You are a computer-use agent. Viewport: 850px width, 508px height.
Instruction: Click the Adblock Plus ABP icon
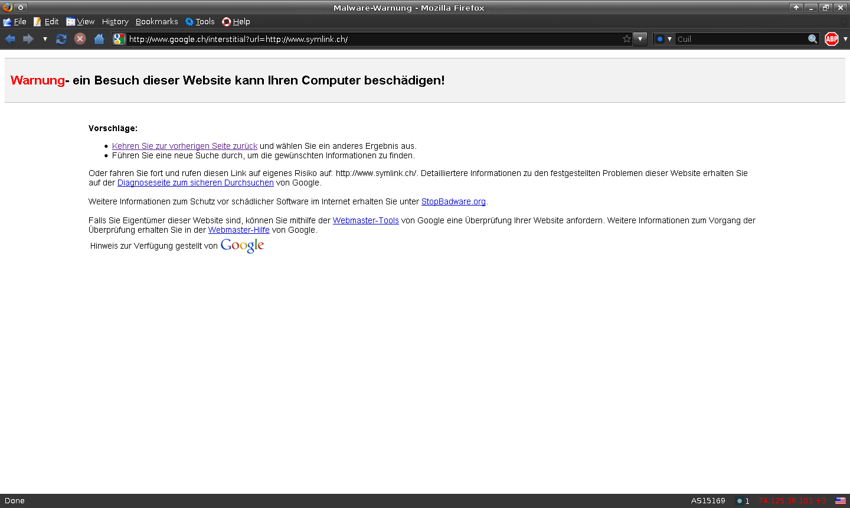click(832, 39)
